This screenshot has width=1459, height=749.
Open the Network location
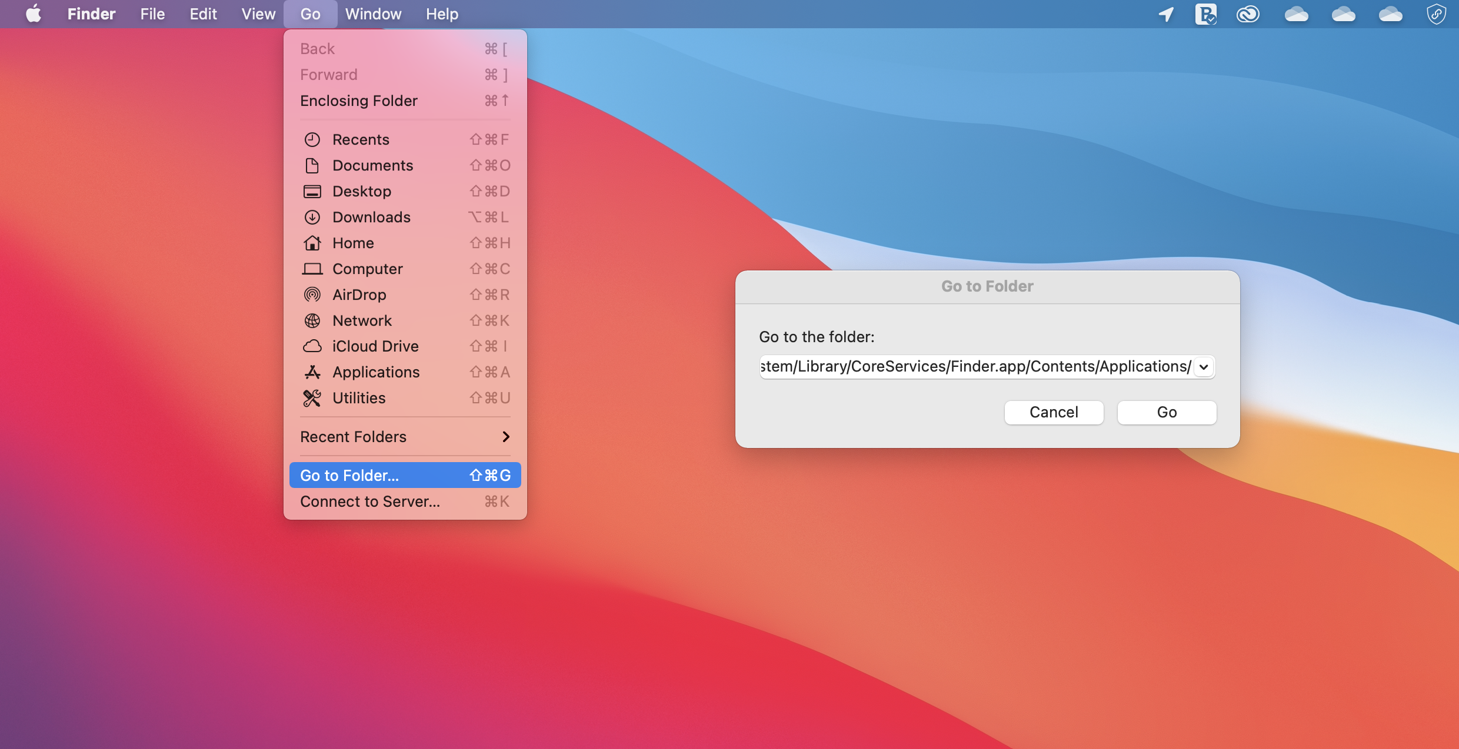(x=362, y=320)
